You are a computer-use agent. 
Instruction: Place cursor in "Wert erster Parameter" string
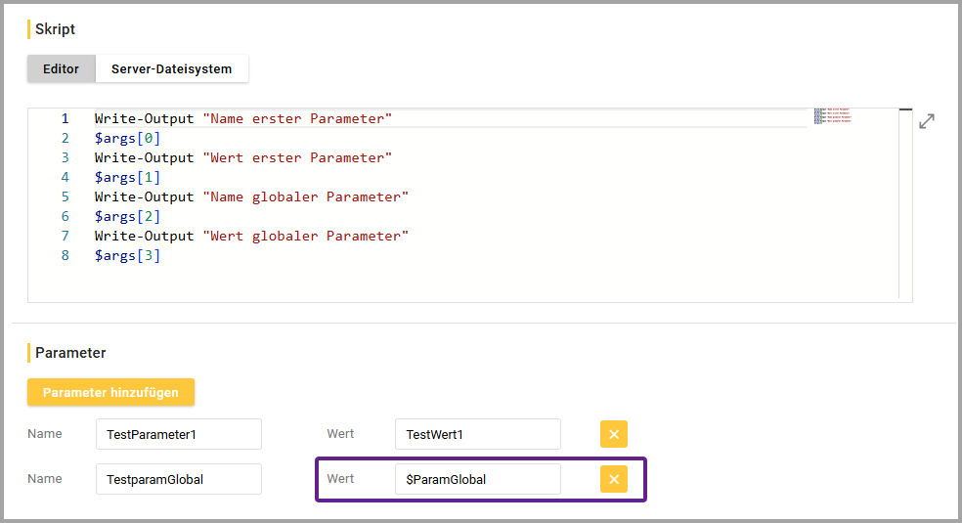297,157
